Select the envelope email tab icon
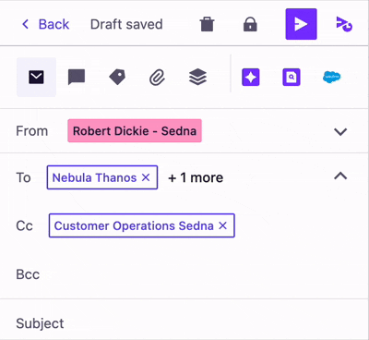 36,77
